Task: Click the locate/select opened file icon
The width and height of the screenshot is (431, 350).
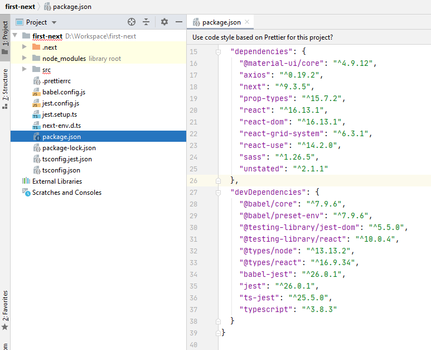Action: coord(132,22)
